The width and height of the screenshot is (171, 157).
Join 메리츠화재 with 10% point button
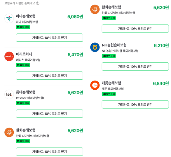tap(50, 76)
